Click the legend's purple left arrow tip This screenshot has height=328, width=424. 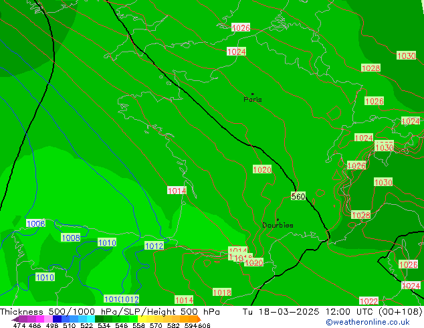pyautogui.click(x=15, y=319)
